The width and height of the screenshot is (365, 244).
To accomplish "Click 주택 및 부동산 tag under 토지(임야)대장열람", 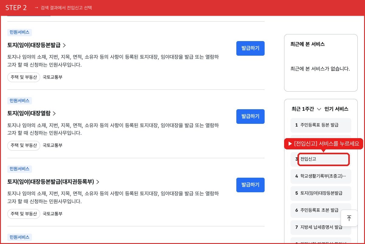I will (24, 145).
